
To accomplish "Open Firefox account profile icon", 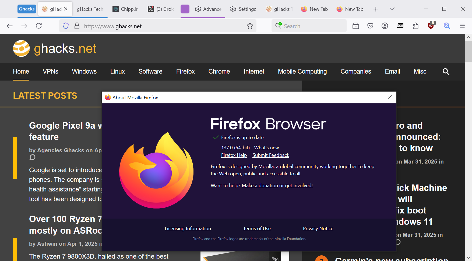I will (x=385, y=26).
